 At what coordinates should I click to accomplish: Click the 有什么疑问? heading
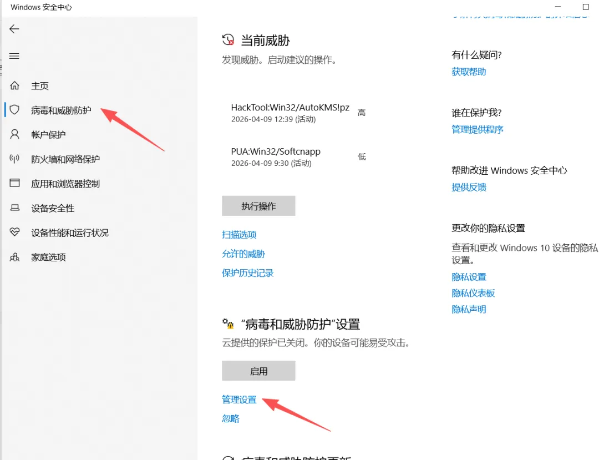coord(476,55)
